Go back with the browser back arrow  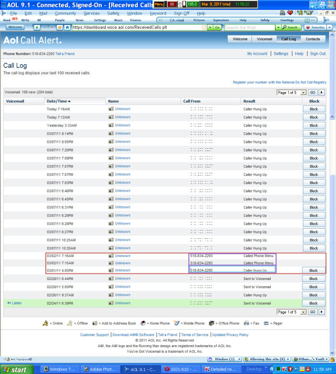click(37, 27)
